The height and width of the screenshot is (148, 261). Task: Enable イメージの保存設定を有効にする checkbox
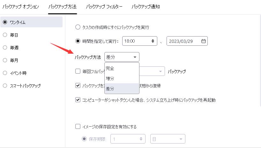[x=78, y=126]
